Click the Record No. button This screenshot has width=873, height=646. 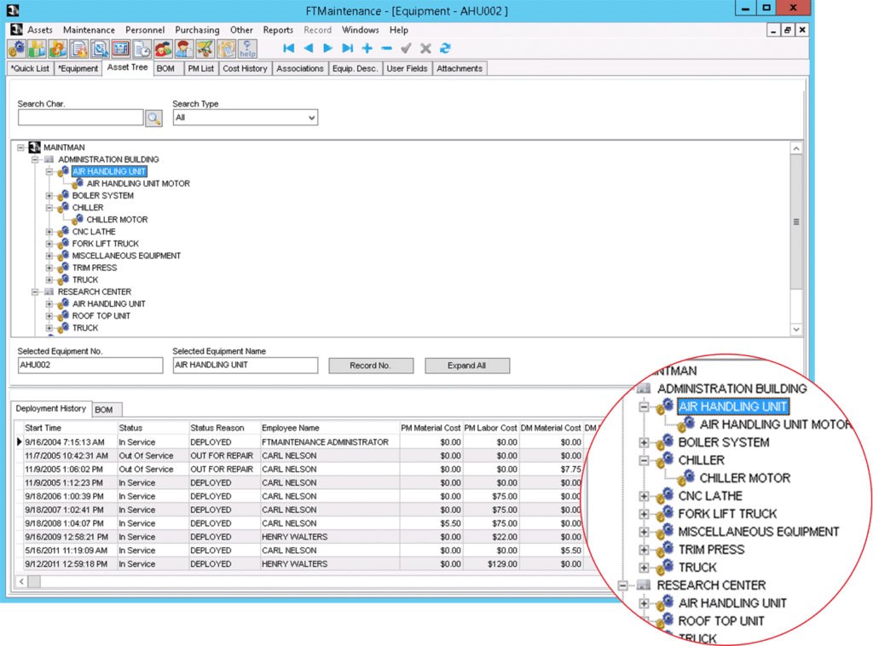click(x=371, y=366)
